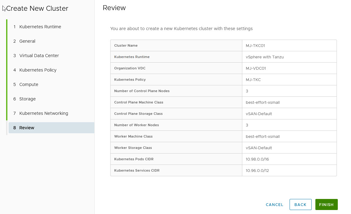351x214 pixels.
Task: Go to Kubernetes Runtime step
Action: [x=40, y=27]
